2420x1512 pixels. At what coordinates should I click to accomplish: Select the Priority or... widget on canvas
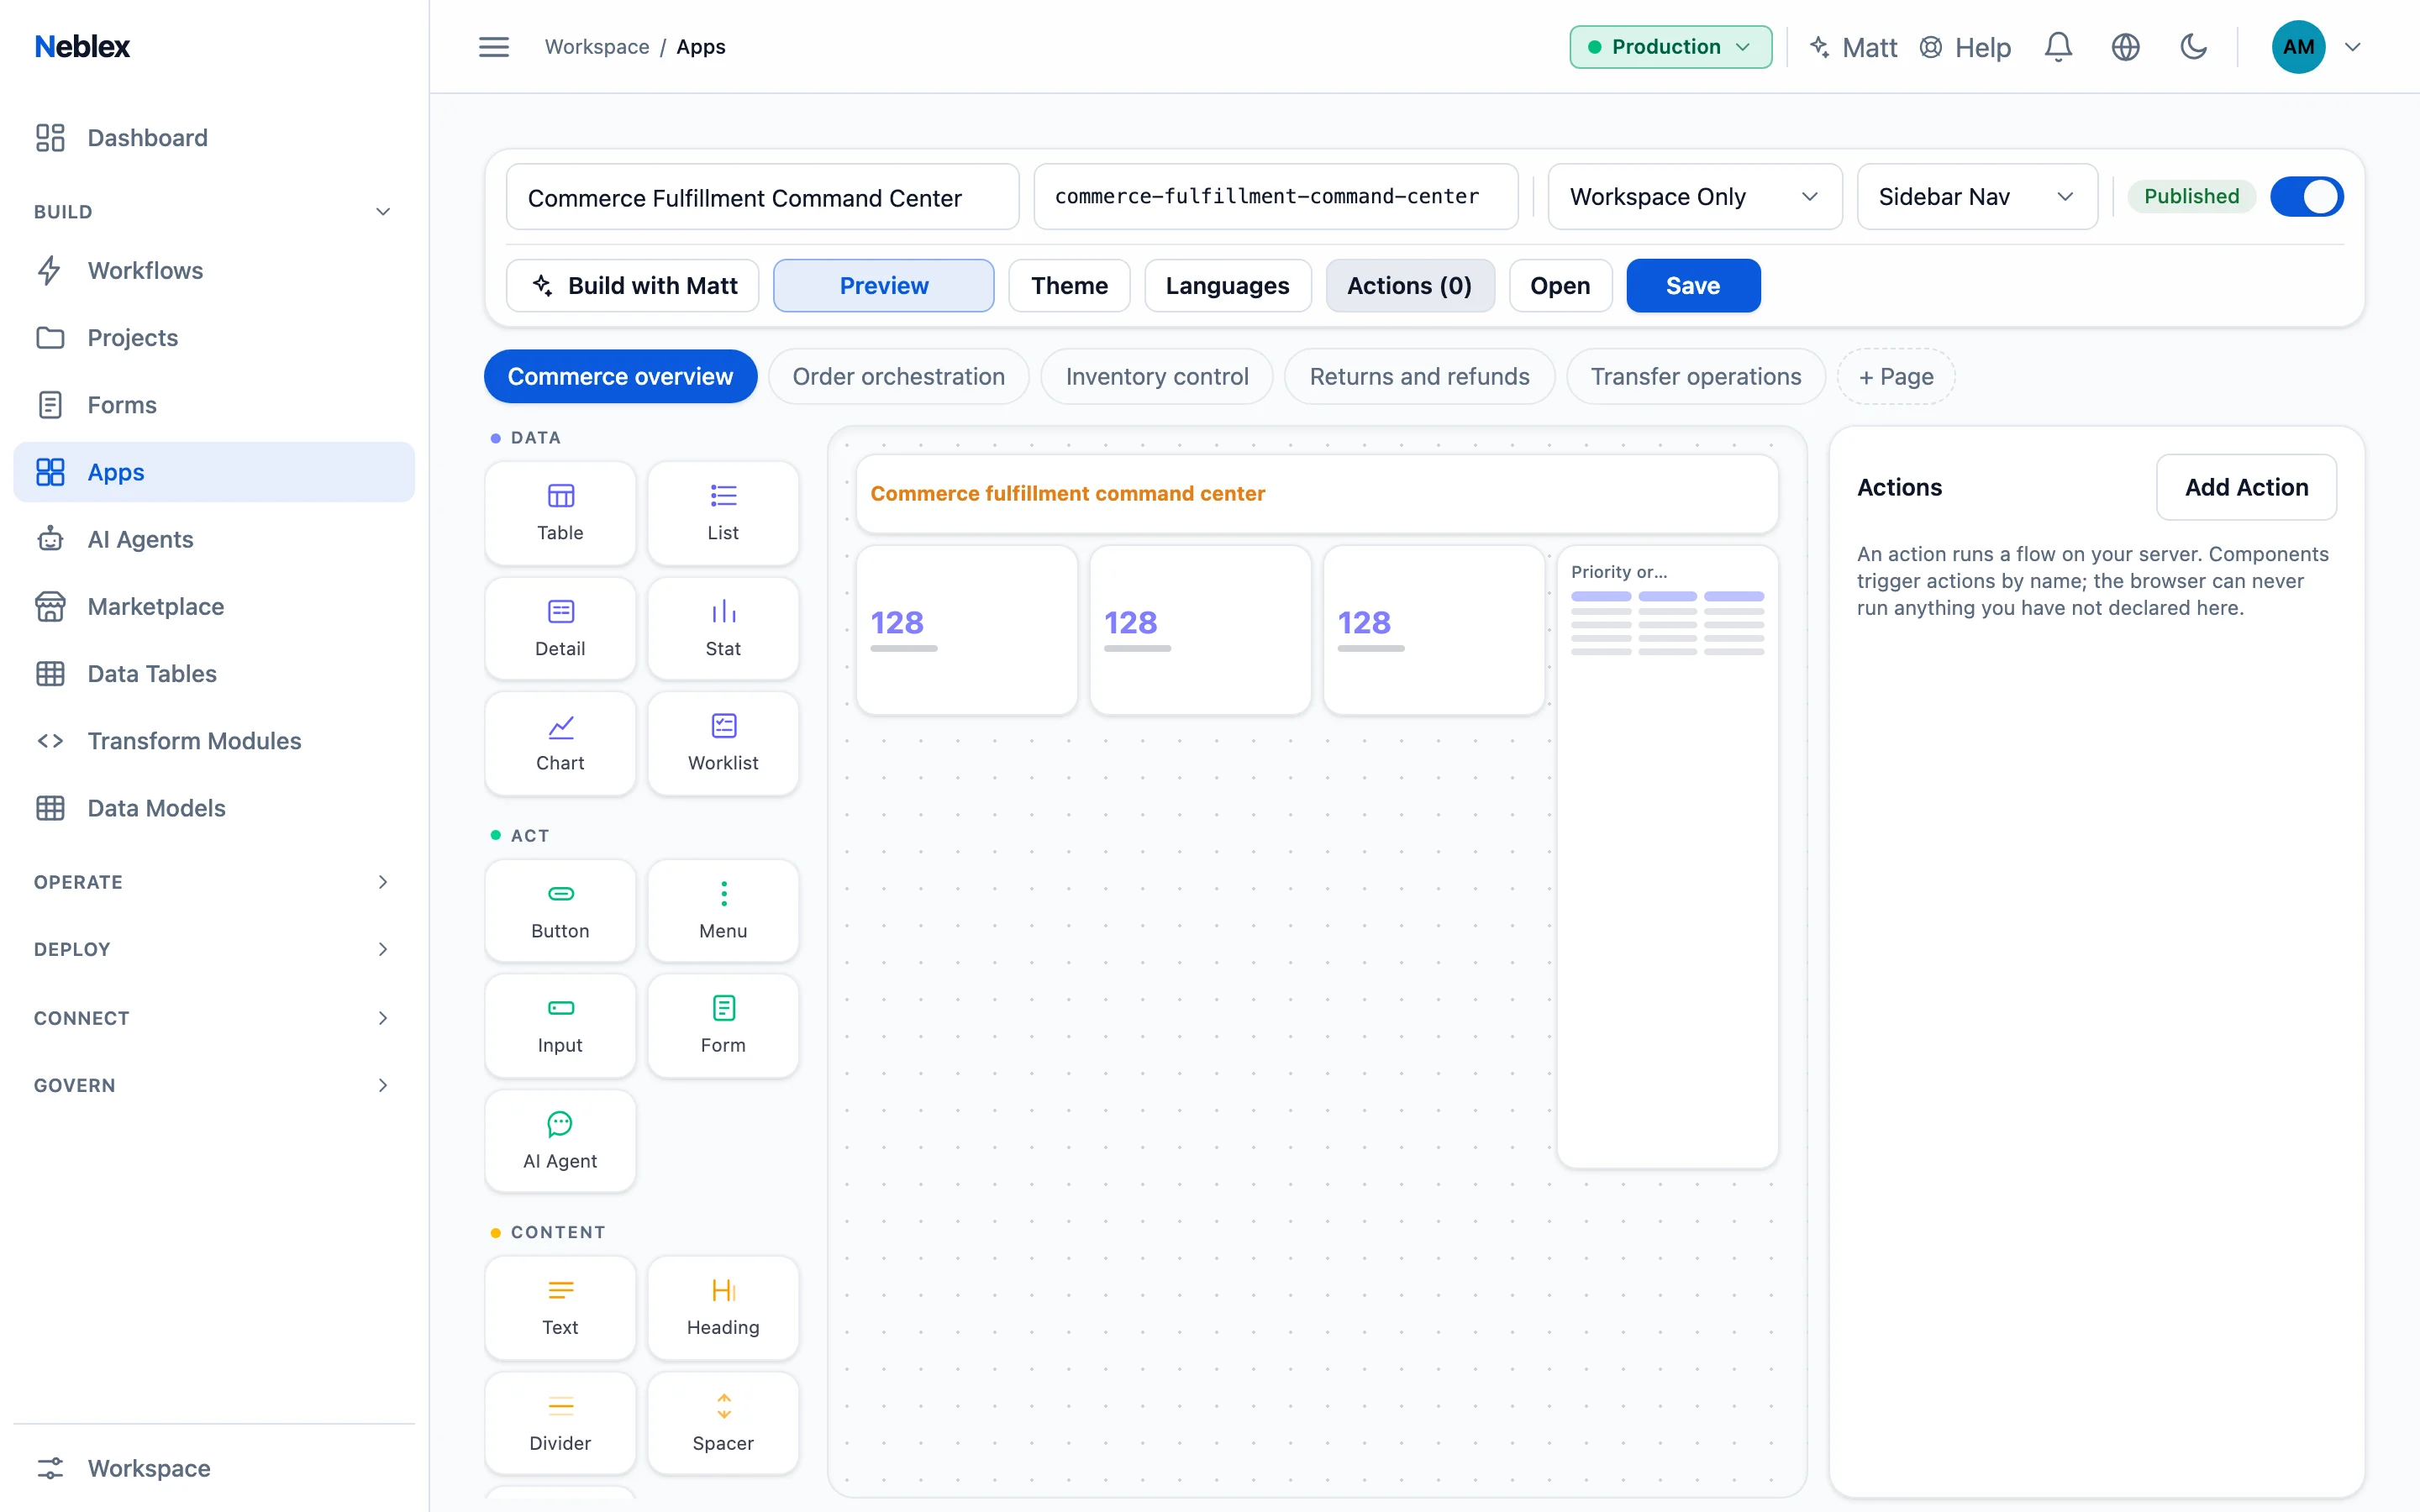pos(1667,857)
